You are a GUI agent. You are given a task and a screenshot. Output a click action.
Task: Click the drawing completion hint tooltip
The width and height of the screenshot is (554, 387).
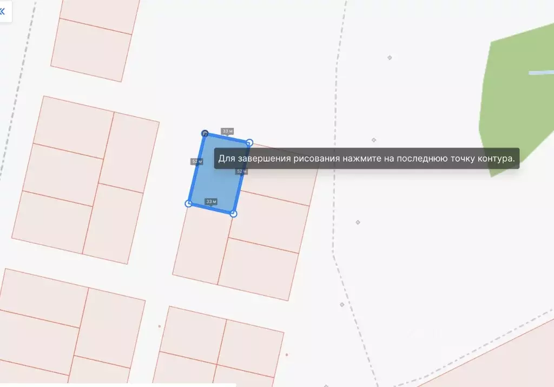coord(367,159)
